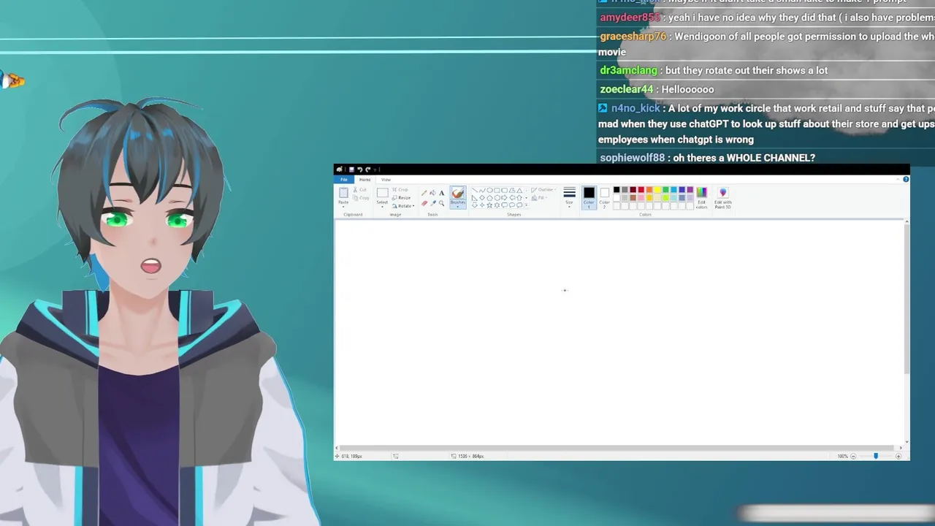Click chat username sophiewolf88
The width and height of the screenshot is (935, 526).
[x=632, y=158]
